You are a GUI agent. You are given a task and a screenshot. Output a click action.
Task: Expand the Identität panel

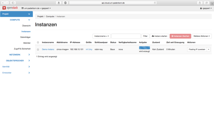click(16, 66)
